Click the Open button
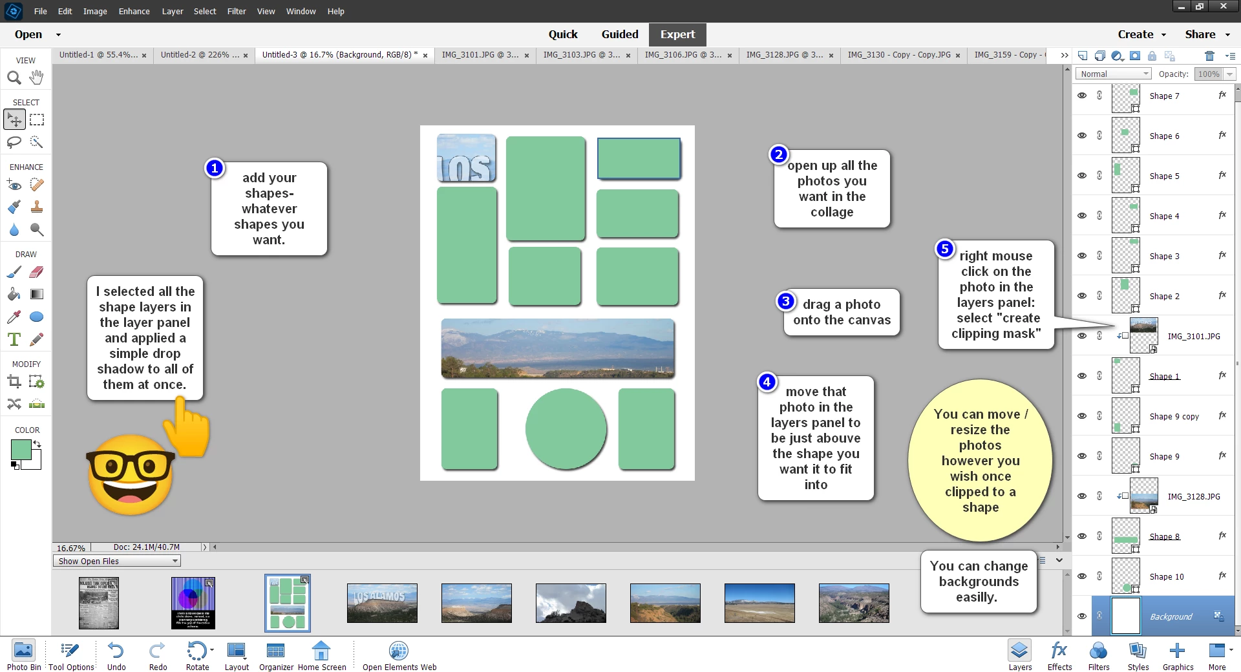This screenshot has height=672, width=1241. [x=28, y=35]
